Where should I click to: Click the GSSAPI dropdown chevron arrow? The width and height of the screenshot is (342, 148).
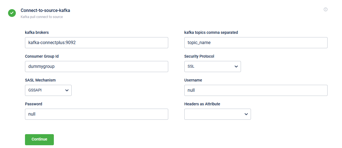click(x=67, y=90)
